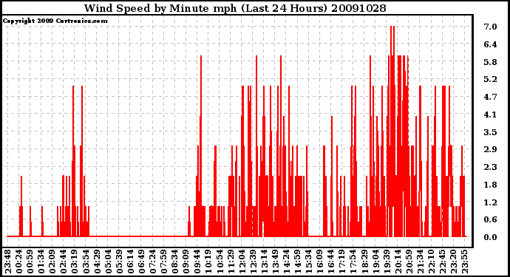Click the 'Copyright 2009 Cartronics.com' text

click(55, 21)
